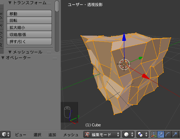Click the tool shelf vertical scrollbar
Image resolution: width=180 pixels, height=139 pixels.
[57, 26]
